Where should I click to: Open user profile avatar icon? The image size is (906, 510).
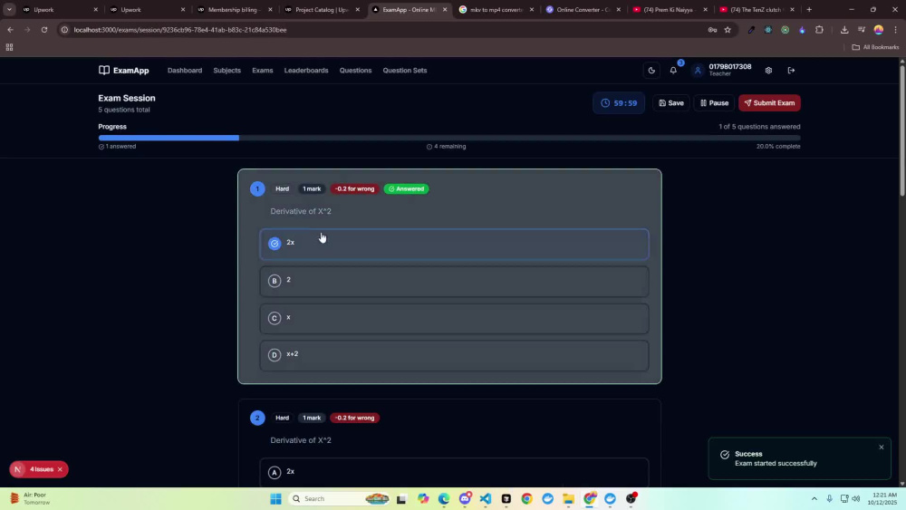point(698,71)
